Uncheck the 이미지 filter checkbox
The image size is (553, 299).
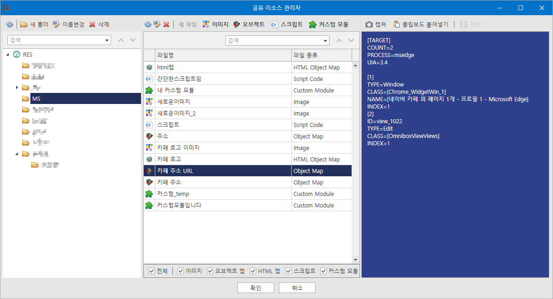[181, 271]
